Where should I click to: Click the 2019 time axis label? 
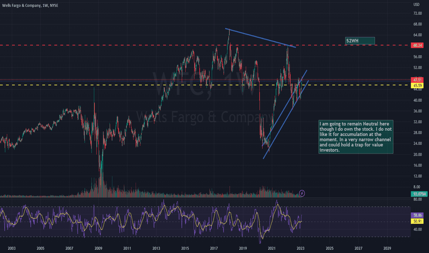(x=243, y=248)
